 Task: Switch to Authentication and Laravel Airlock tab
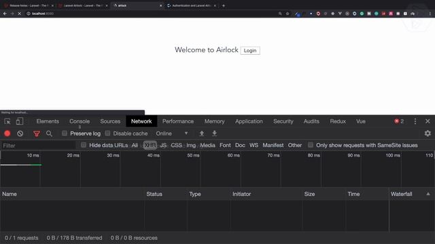192,5
